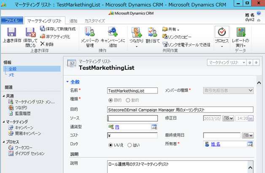Collapse the プロセス navigation group
This screenshot has width=265, height=173.
(x=4, y=142)
